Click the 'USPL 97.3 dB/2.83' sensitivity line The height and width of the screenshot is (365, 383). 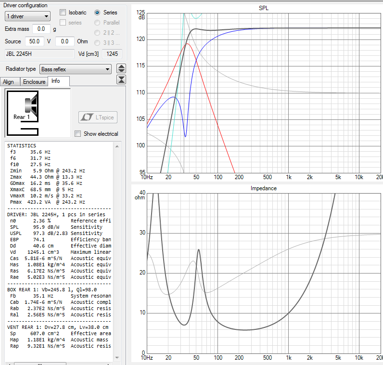click(56, 233)
